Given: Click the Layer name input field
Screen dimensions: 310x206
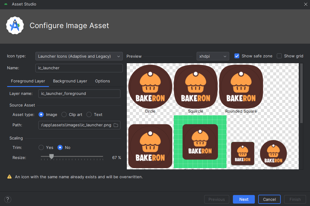Looking at the screenshot, I should point(79,94).
